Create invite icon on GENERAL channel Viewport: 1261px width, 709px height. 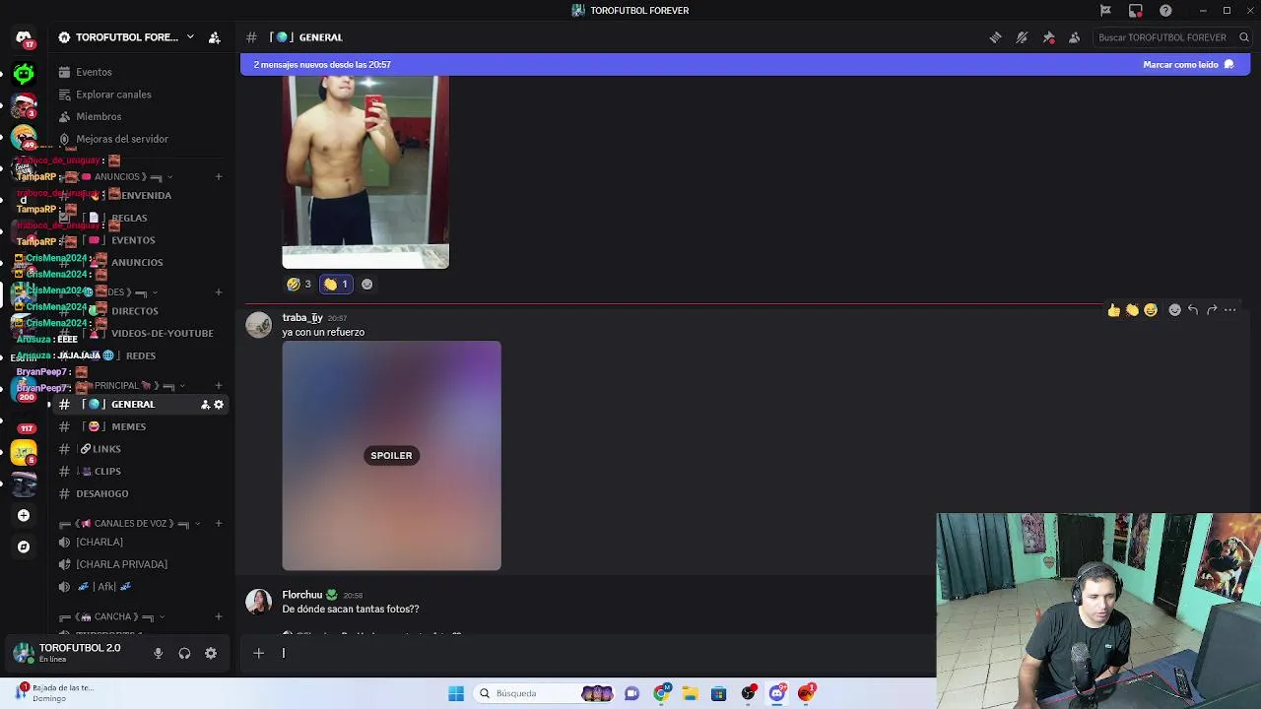pos(205,405)
